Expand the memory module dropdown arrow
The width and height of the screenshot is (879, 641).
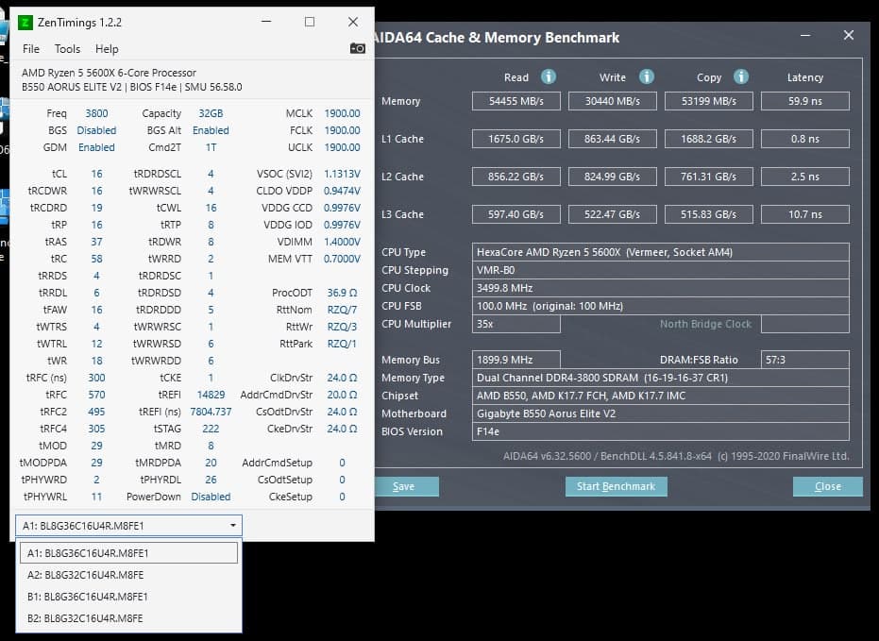232,526
